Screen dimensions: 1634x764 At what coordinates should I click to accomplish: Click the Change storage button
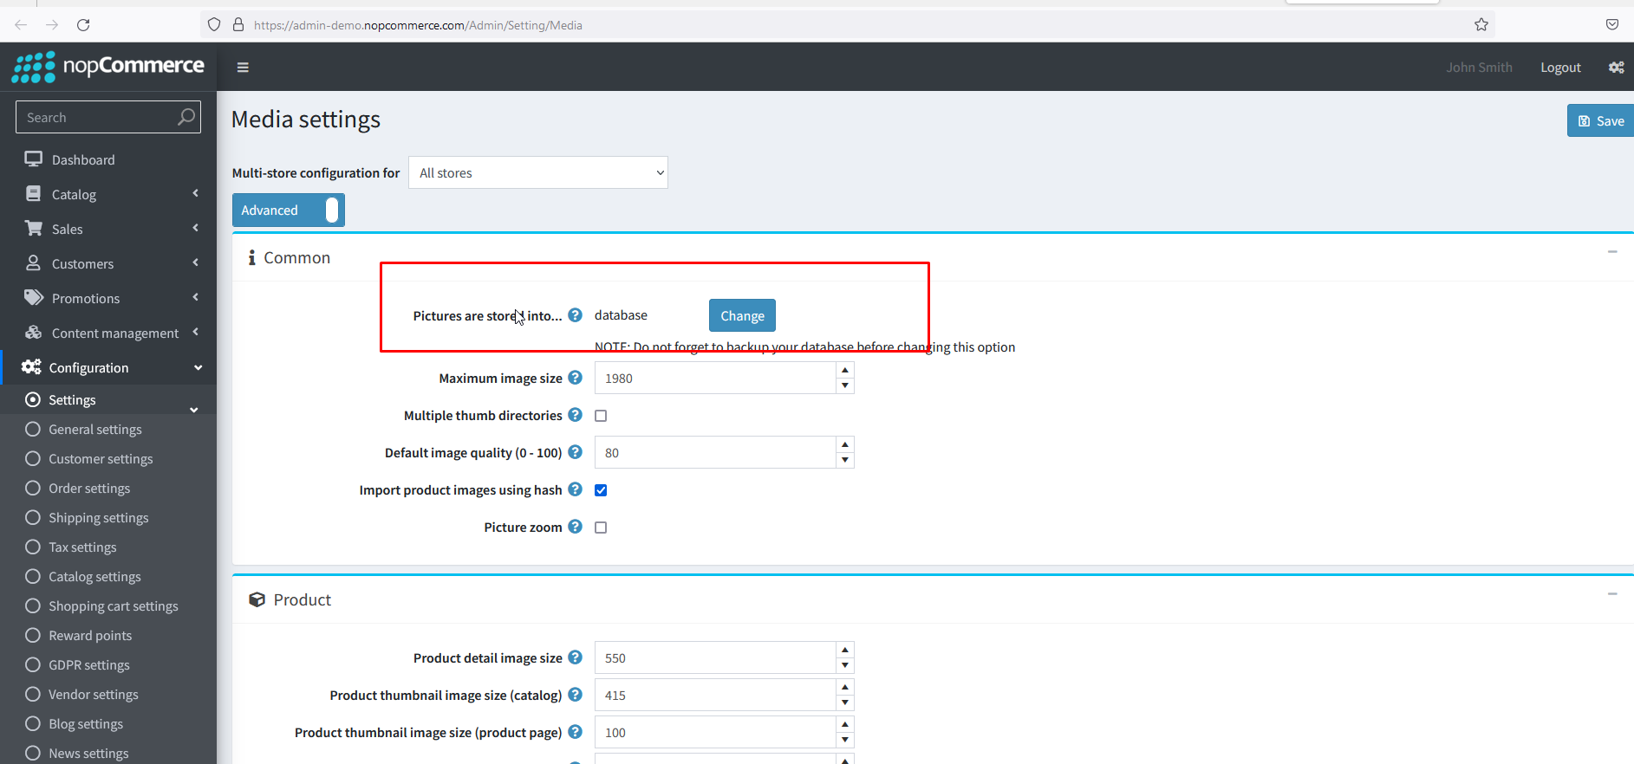coord(742,315)
